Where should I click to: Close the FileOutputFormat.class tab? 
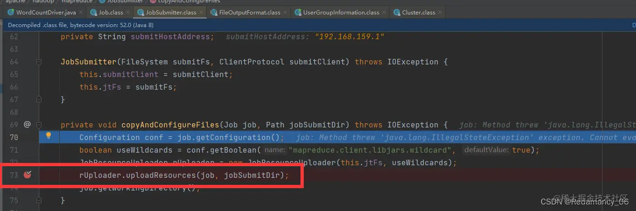point(285,13)
